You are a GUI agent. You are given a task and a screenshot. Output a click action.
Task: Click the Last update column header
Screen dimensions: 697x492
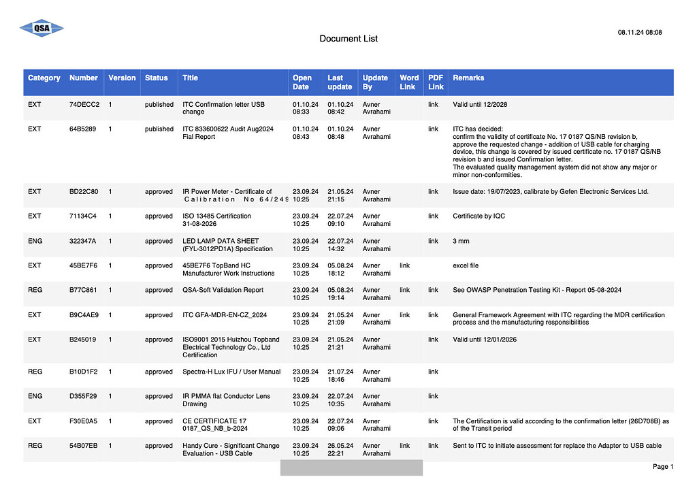pos(340,82)
